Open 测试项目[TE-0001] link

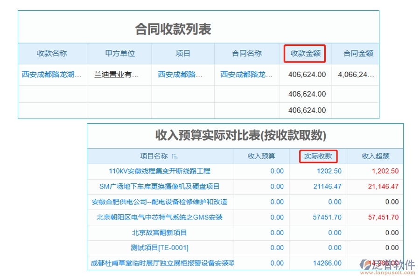pos(161,248)
